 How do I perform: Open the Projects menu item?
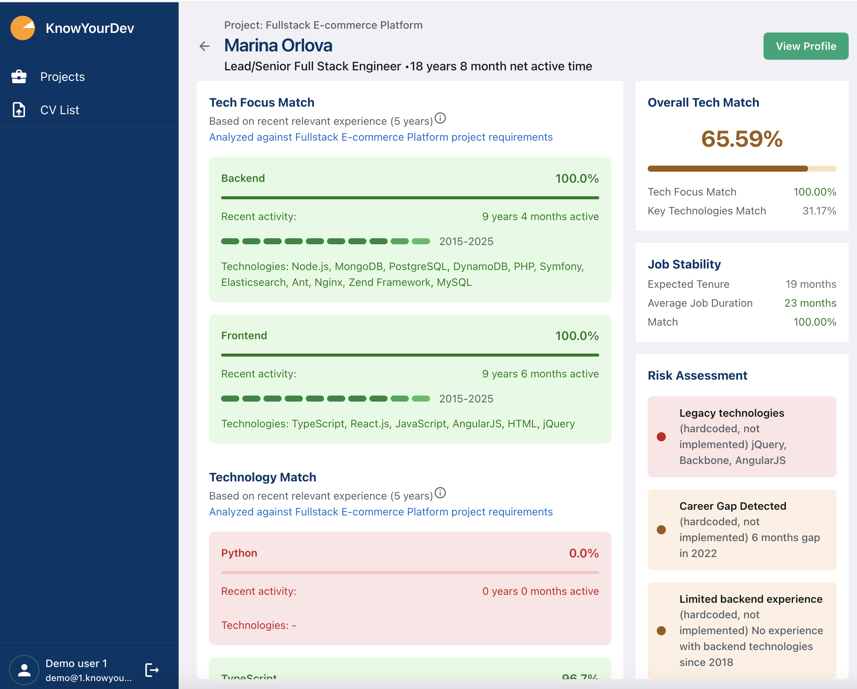click(x=62, y=77)
